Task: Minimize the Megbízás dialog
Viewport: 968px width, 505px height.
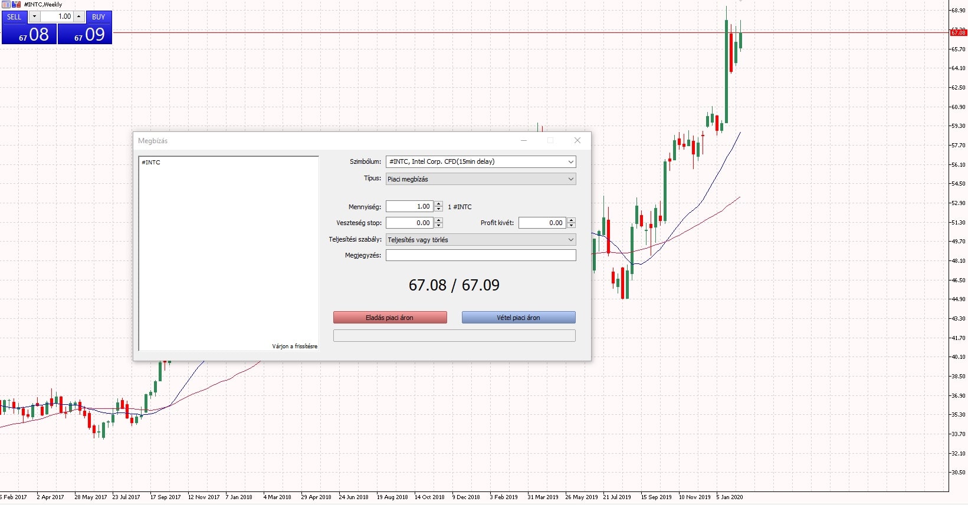Action: tap(524, 140)
